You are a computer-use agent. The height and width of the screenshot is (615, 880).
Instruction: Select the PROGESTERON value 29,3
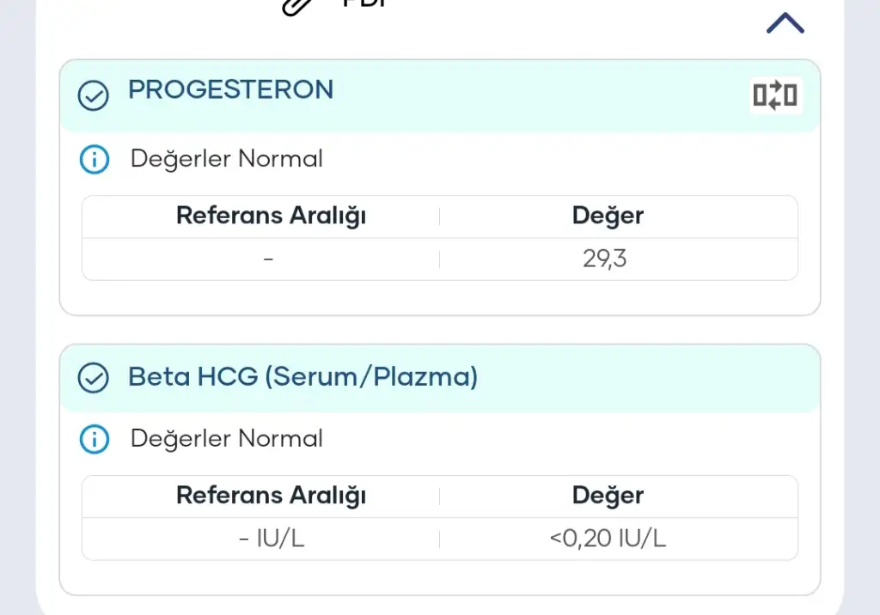[x=604, y=259]
